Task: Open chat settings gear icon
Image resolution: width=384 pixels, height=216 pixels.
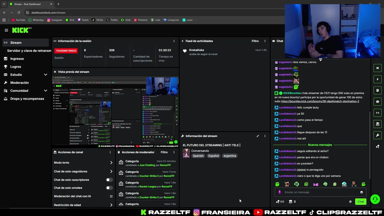Action: pyautogui.click(x=350, y=202)
